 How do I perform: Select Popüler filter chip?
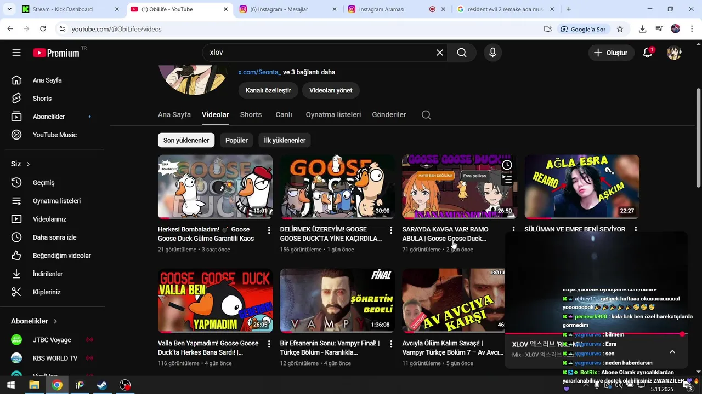coord(236,140)
